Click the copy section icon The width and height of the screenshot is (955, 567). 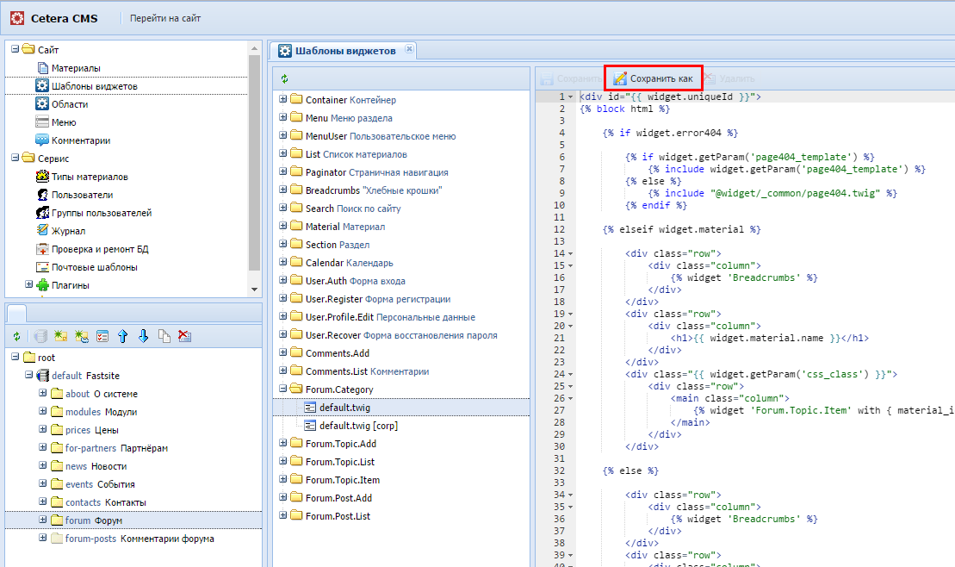coord(164,336)
